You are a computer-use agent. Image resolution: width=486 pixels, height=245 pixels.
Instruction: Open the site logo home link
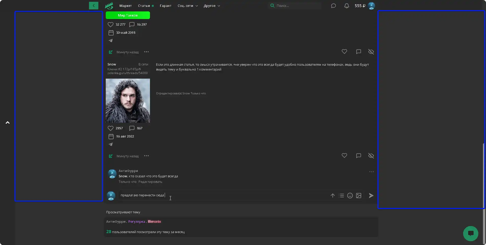[x=109, y=6]
